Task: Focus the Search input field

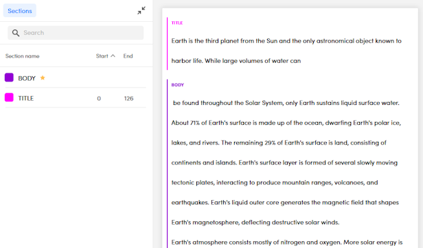Action: pos(76,33)
